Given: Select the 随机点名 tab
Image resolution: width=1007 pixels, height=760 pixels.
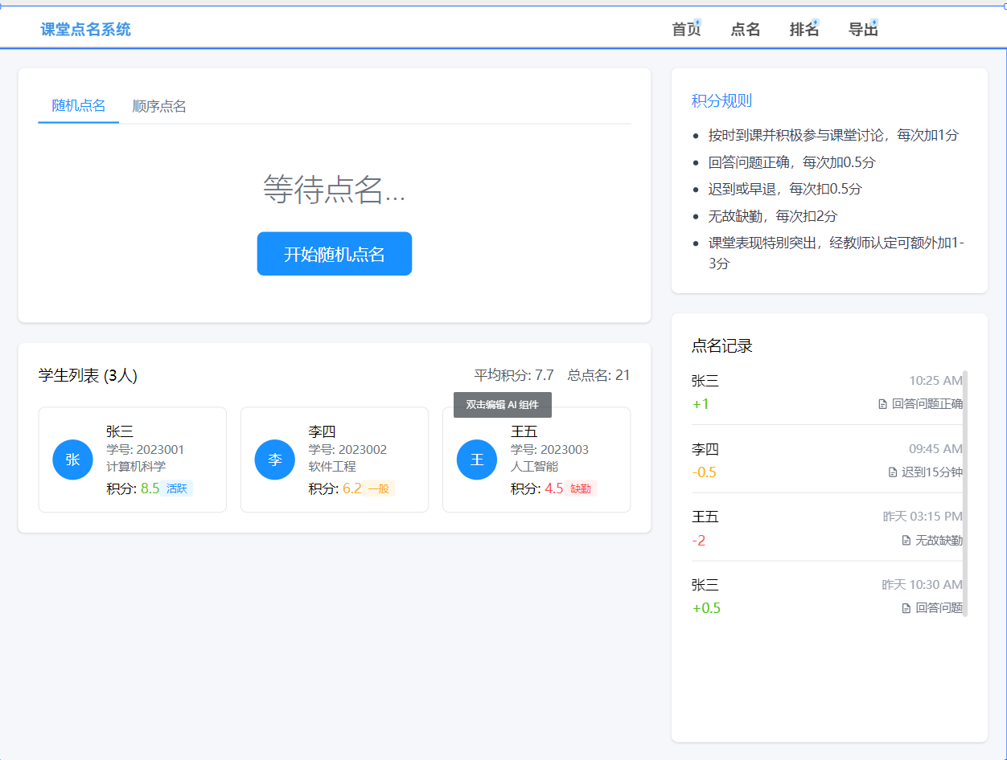Looking at the screenshot, I should (78, 104).
